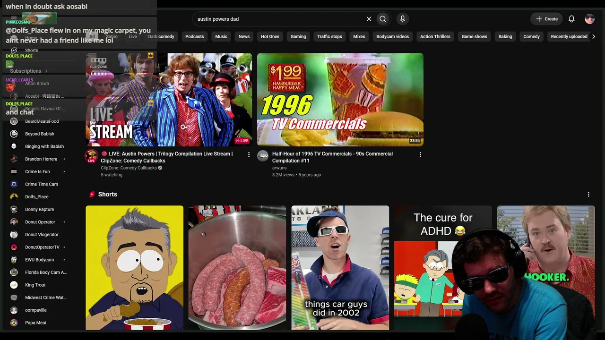Play the 1996 TV Commercials thumbnail
This screenshot has height=340, width=605.
pyautogui.click(x=340, y=100)
